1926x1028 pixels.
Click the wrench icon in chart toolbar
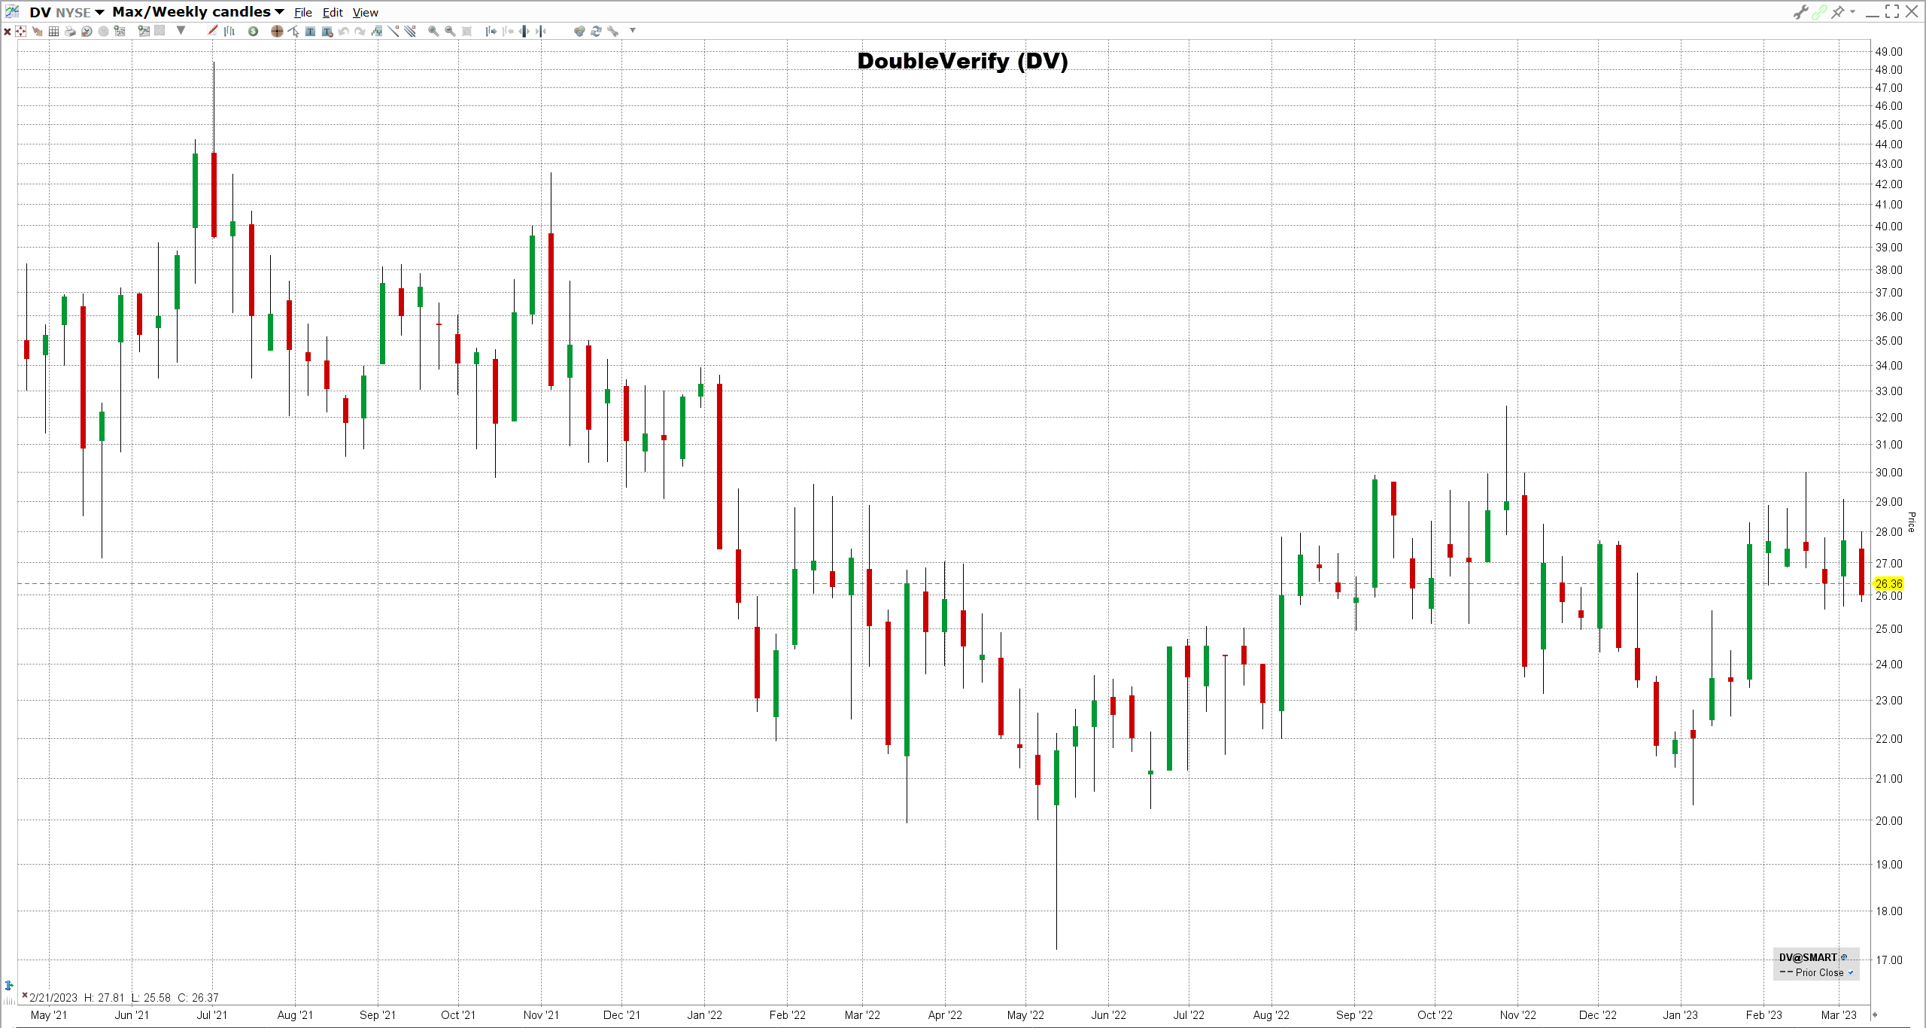[x=613, y=31]
